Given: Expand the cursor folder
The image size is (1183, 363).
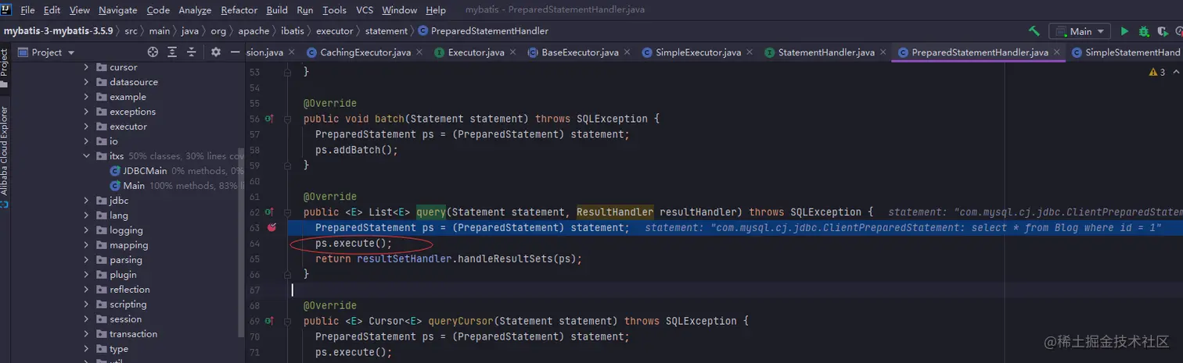Looking at the screenshot, I should click(x=87, y=67).
